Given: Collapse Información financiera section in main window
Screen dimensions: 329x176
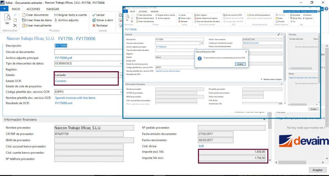Looking at the screenshot, I should click(264, 120).
